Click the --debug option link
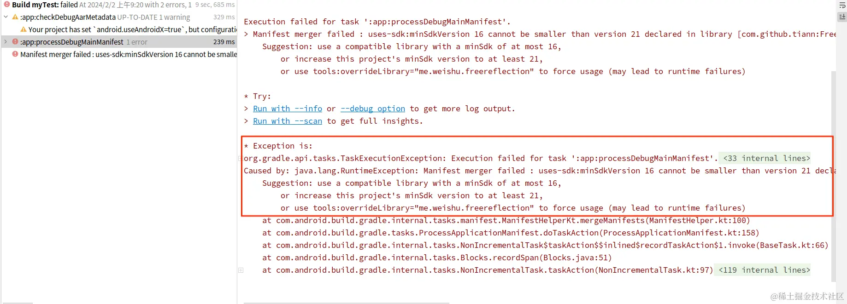This screenshot has width=847, height=304. tap(372, 109)
